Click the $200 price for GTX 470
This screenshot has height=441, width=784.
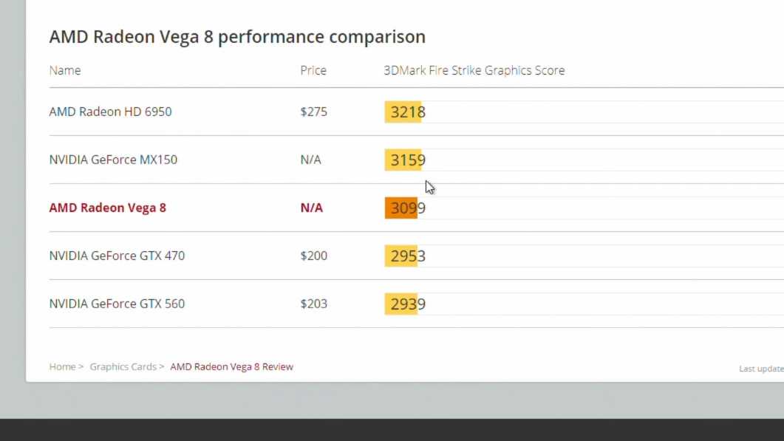click(313, 256)
